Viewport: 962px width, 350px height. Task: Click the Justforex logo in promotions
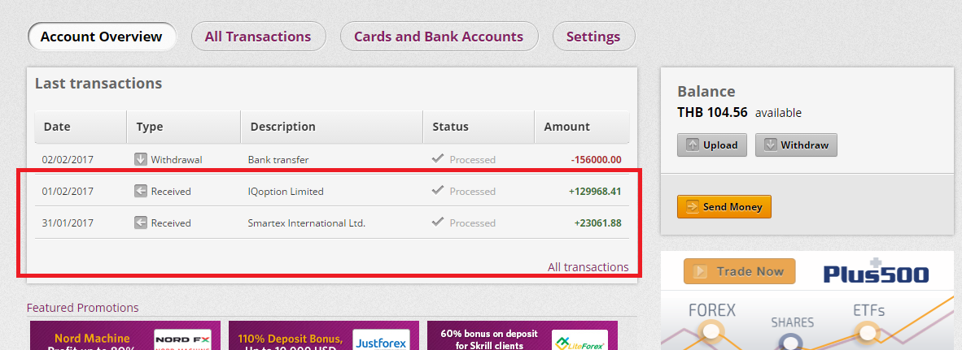(x=382, y=340)
